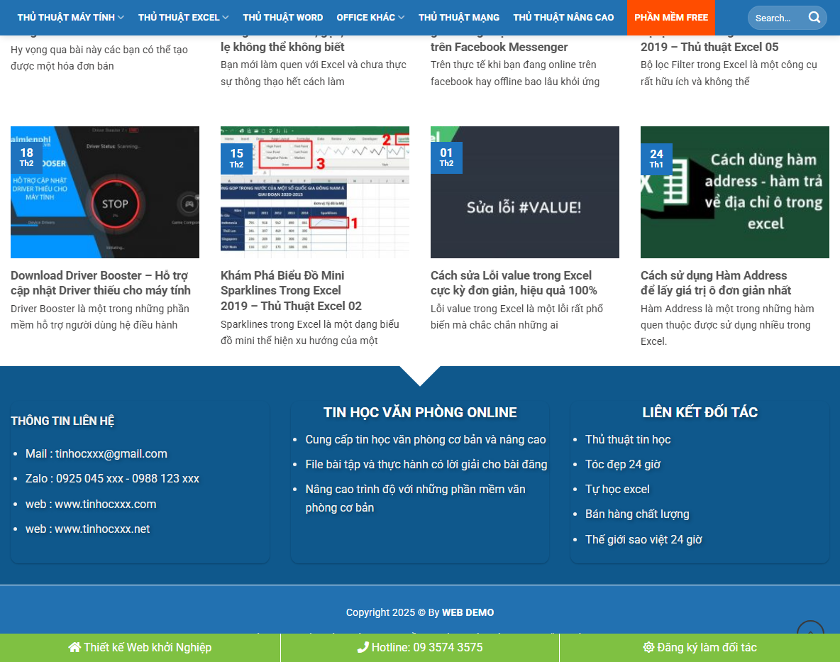The image size is (840, 662).
Task: Click the Sửa lỗi #VALUE! article thumbnail
Action: 524,192
